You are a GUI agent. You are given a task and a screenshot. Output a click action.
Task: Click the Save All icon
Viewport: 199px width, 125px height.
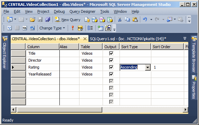(x=48, y=20)
